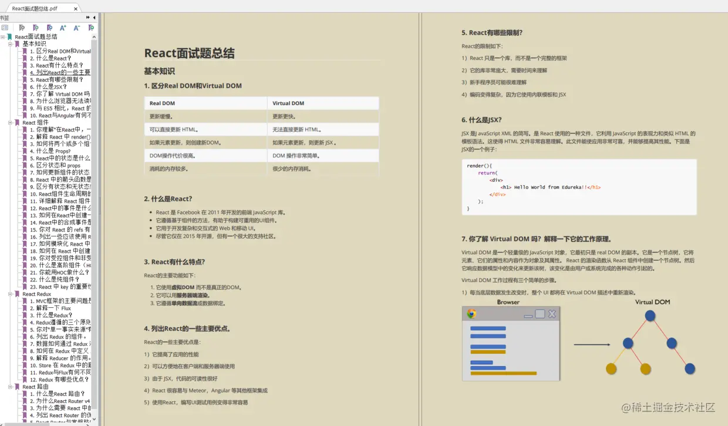Open bookmark 2. 解释一下 Flux

pyautogui.click(x=50, y=308)
